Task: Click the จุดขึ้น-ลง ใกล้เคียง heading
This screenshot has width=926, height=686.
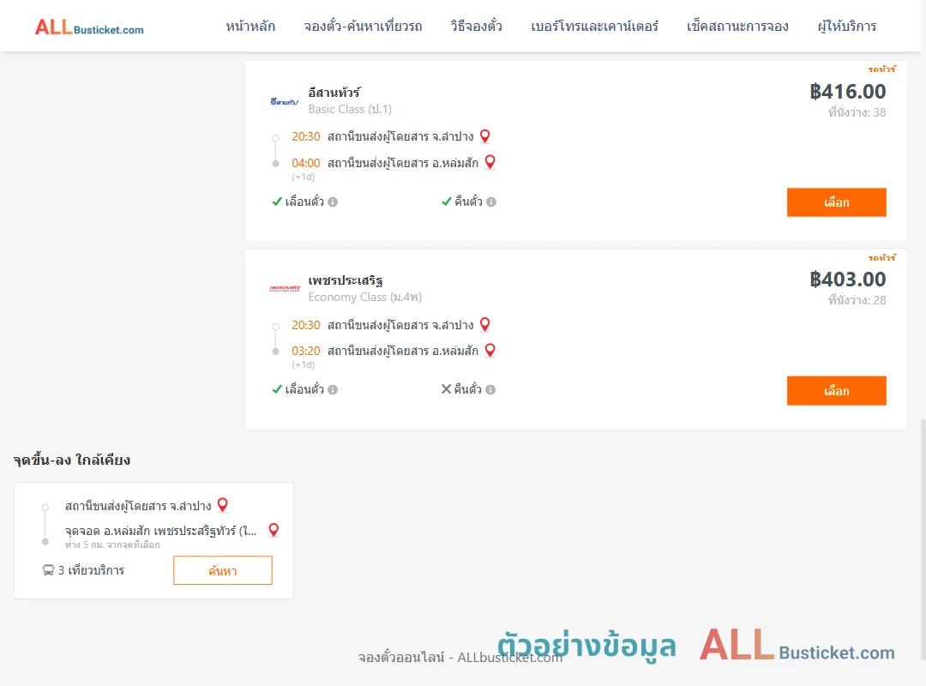Action: coord(72,460)
